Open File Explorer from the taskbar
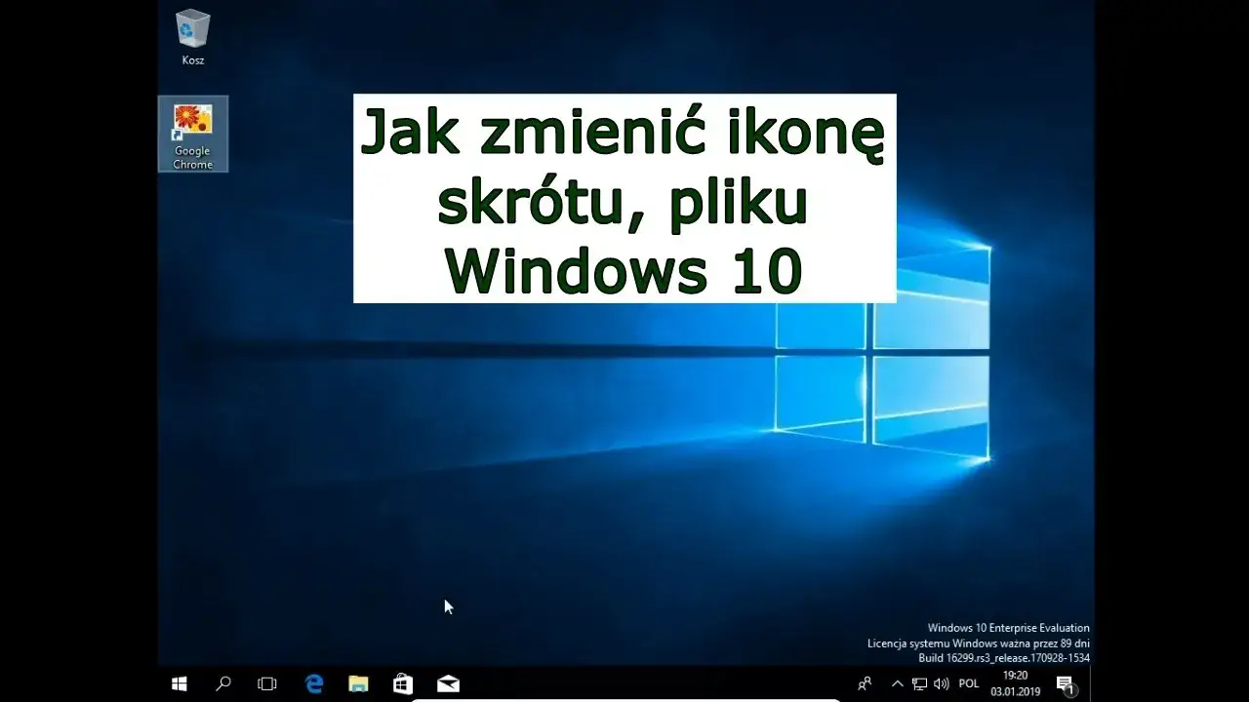The height and width of the screenshot is (702, 1249). pos(358,683)
